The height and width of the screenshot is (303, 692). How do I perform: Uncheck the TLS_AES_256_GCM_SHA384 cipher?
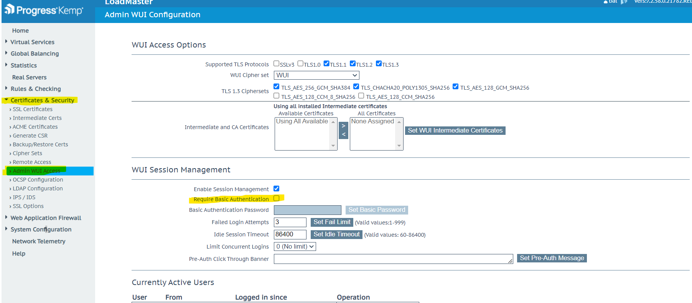tap(276, 87)
